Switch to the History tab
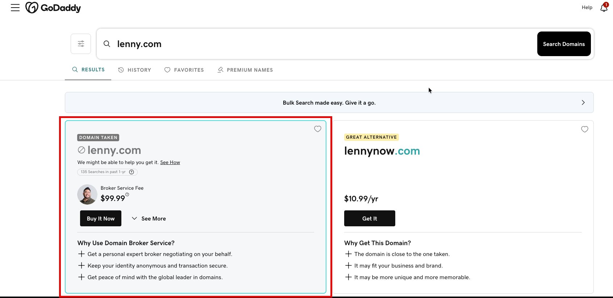The width and height of the screenshot is (613, 298). [x=134, y=70]
